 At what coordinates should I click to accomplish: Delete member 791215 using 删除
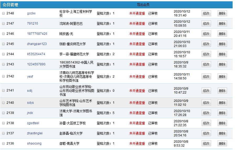click(x=222, y=24)
